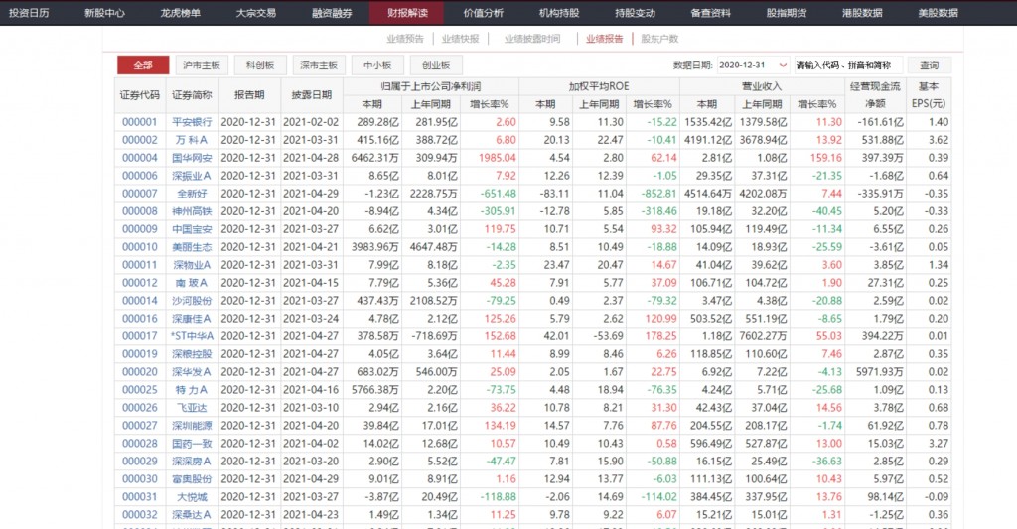This screenshot has height=529, width=1017.
Task: Open stock code link 000001
Action: [x=139, y=122]
